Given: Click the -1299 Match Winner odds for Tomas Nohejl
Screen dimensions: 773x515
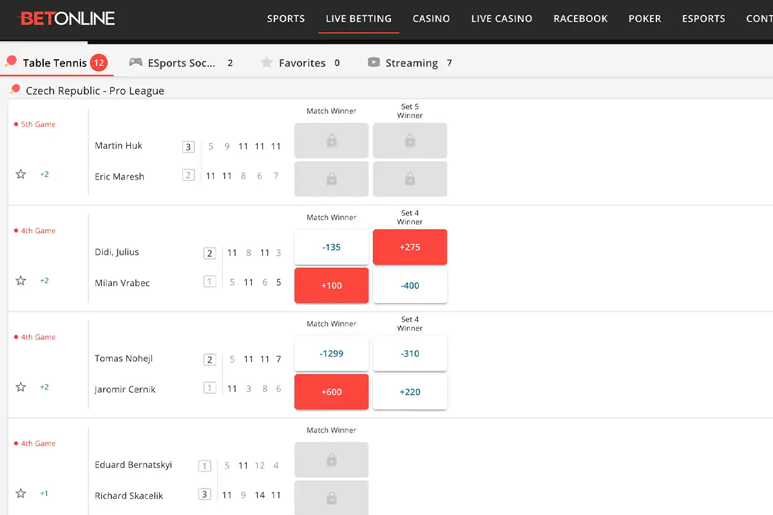Looking at the screenshot, I should click(331, 353).
